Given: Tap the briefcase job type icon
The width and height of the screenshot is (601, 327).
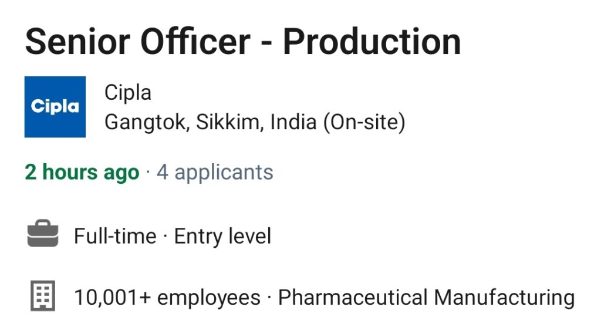Looking at the screenshot, I should tap(43, 233).
